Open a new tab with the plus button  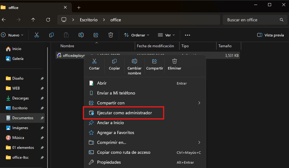(79, 8)
